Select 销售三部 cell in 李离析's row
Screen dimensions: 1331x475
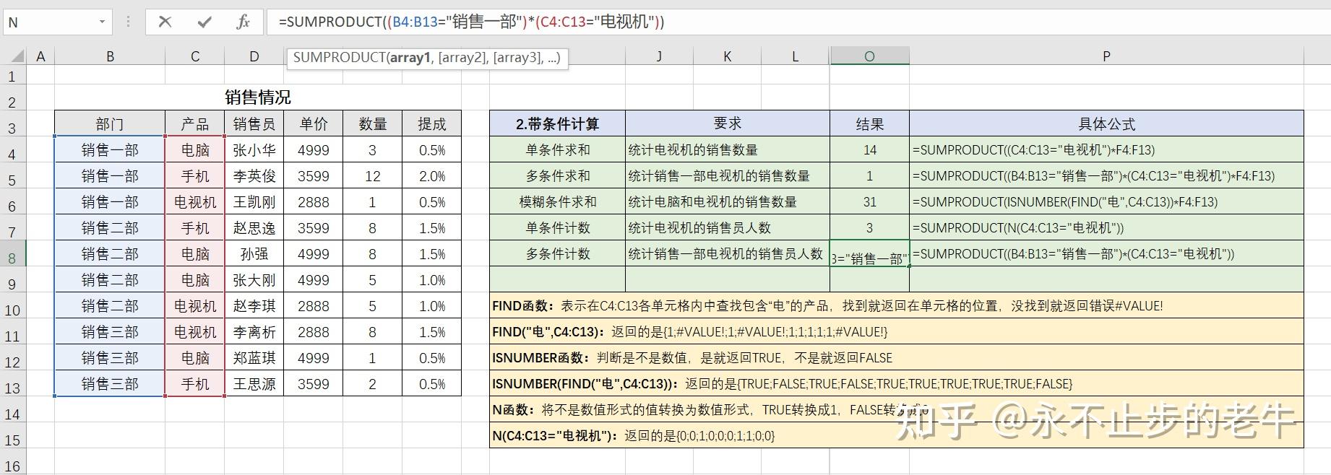(x=110, y=332)
